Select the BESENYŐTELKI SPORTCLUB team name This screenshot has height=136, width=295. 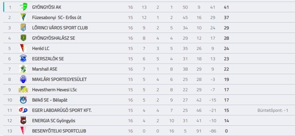coord(59,131)
